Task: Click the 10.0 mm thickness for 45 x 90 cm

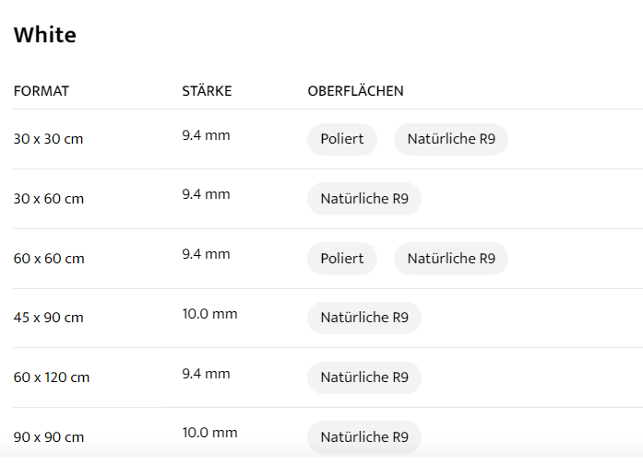Action: tap(209, 314)
